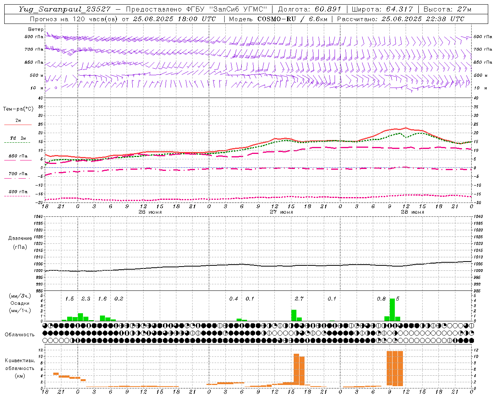This screenshot has height=395, width=494.
Task: Click the "Конвективн." convective cloud label
Action: pos(20,360)
